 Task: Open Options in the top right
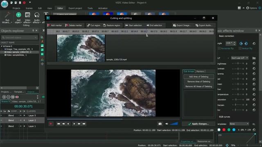tap(251, 8)
